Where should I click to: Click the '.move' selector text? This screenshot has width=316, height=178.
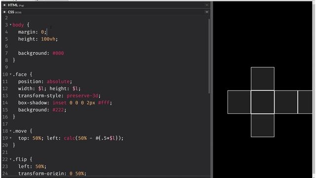20,131
